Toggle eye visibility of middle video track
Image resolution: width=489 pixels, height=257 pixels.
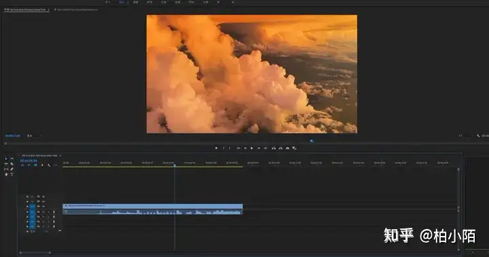pos(43,201)
